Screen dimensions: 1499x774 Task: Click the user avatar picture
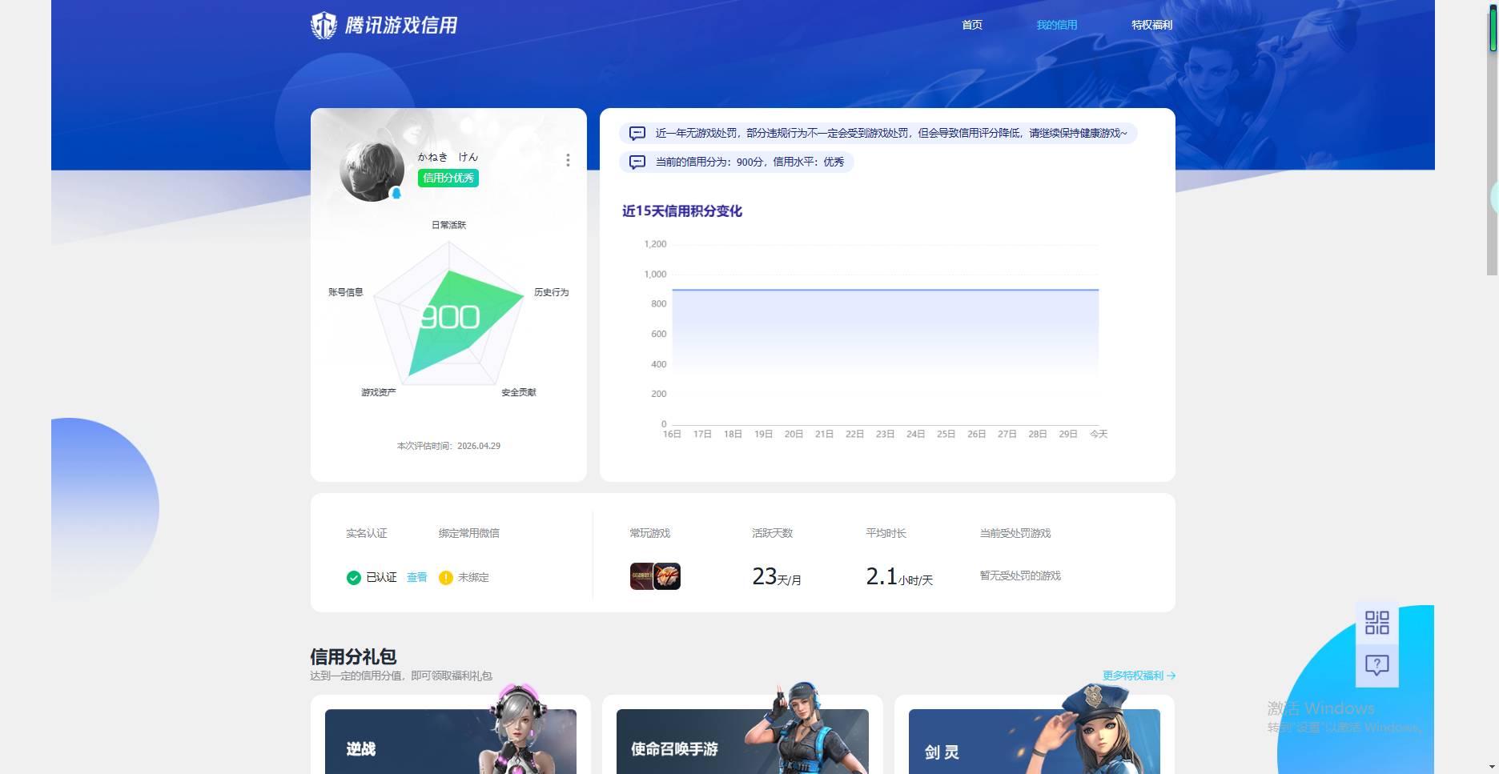(372, 171)
